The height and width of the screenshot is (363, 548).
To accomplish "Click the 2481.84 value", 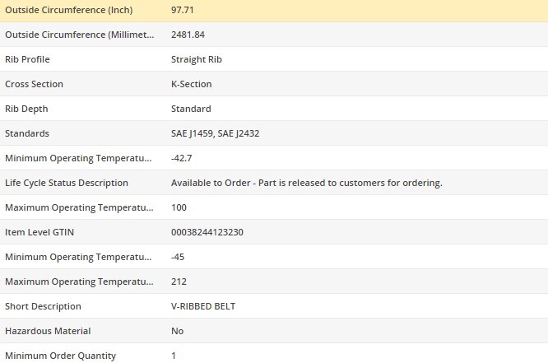I will coord(188,35).
